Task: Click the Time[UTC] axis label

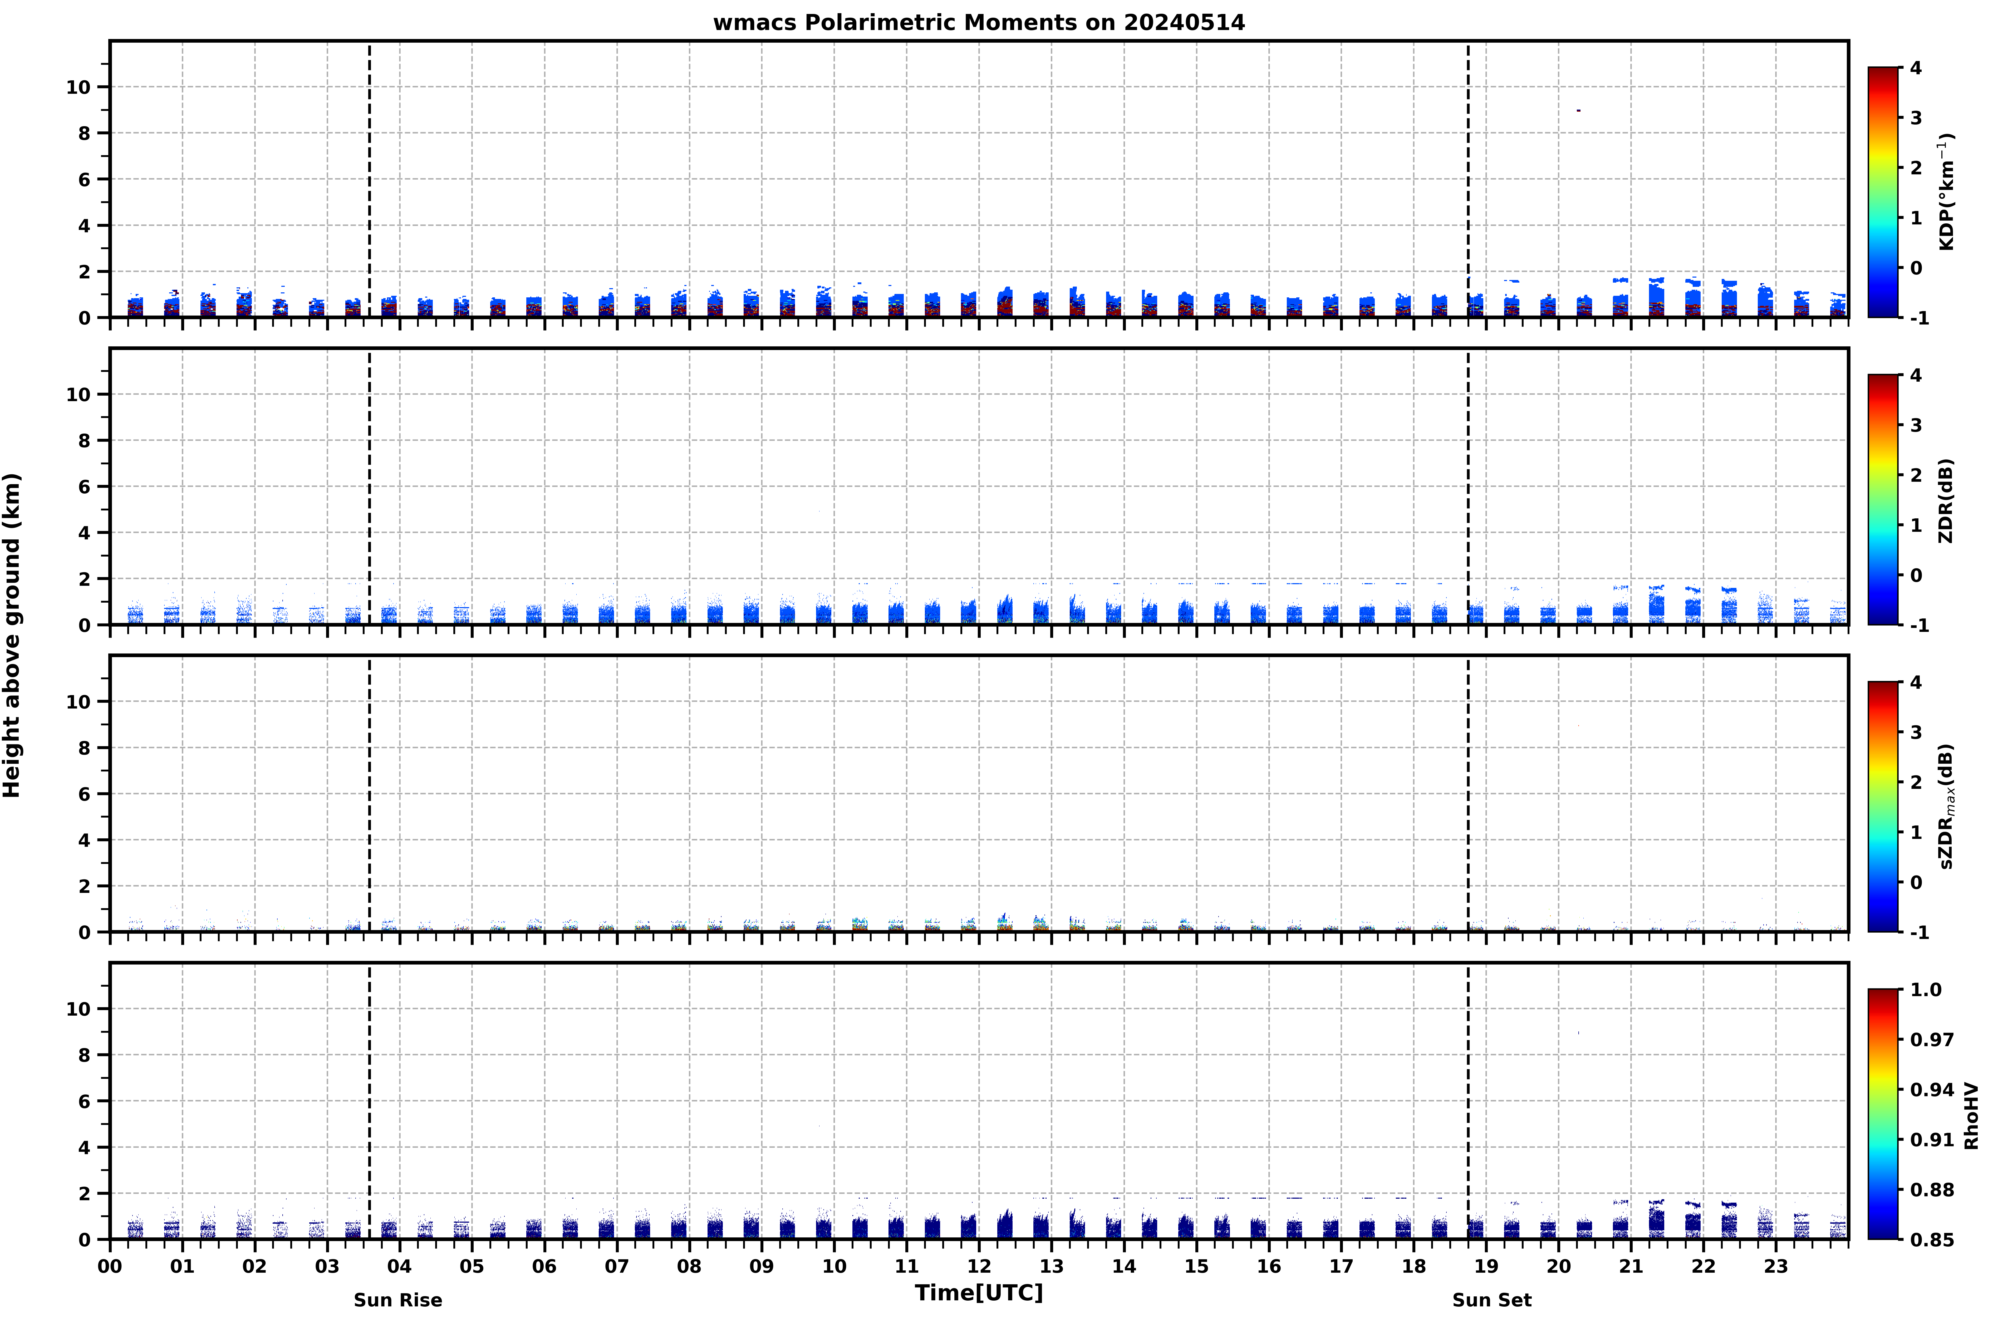Action: (x=979, y=1293)
